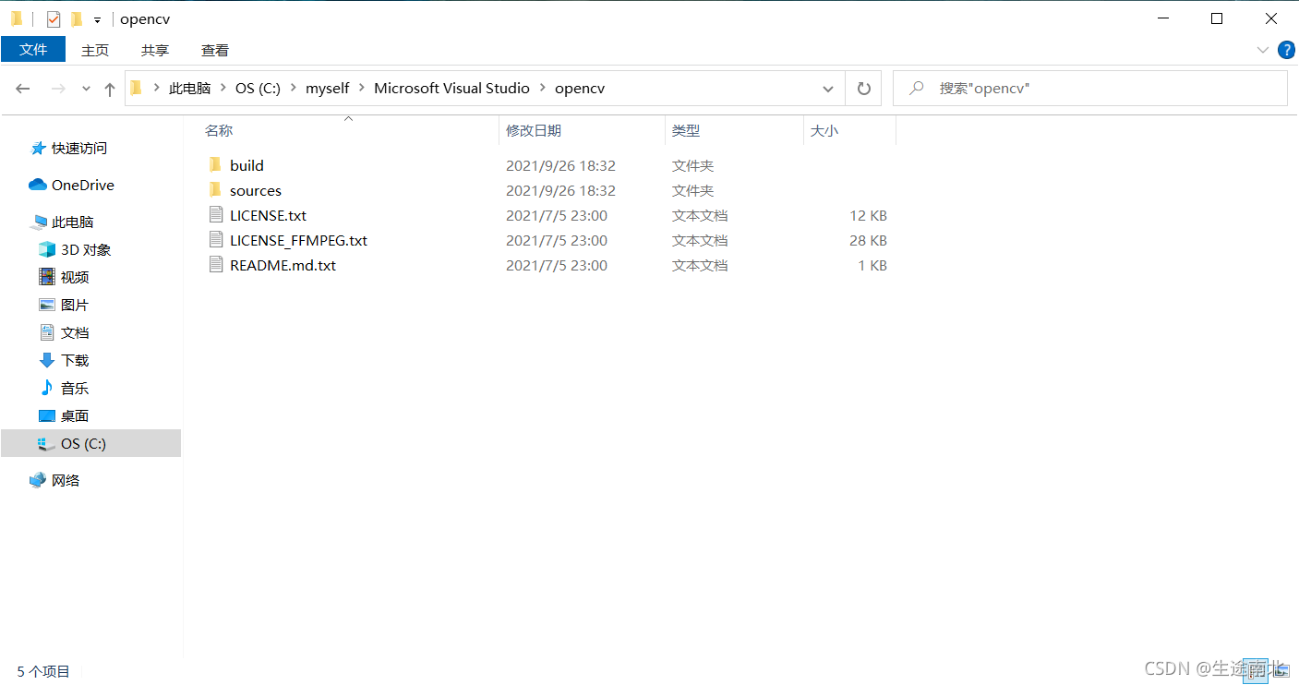This screenshot has height=685, width=1299.
Task: Navigate to myself in address path
Action: click(x=328, y=89)
